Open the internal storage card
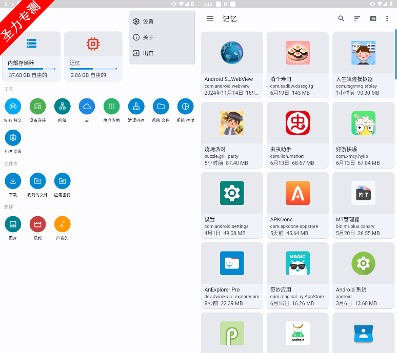Image resolution: width=397 pixels, height=353 pixels. click(x=31, y=56)
